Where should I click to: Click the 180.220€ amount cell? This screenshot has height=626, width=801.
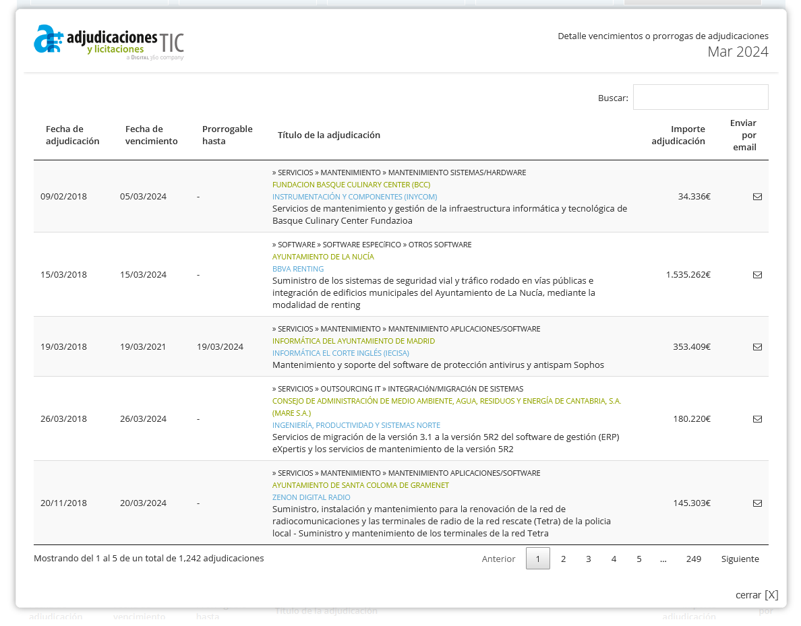point(692,418)
